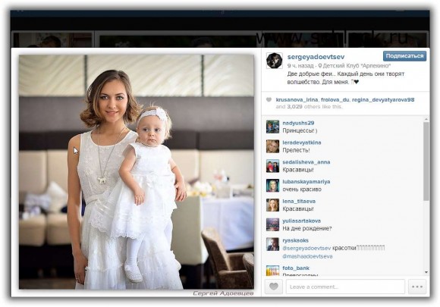The height and width of the screenshot is (307, 440).
Task: Click the "9 ч. назад" timestamp
Action: 300,66
